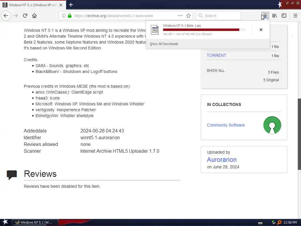This screenshot has height=226, width=301.
Task: Show the sidebar panel
Action: point(284,16)
